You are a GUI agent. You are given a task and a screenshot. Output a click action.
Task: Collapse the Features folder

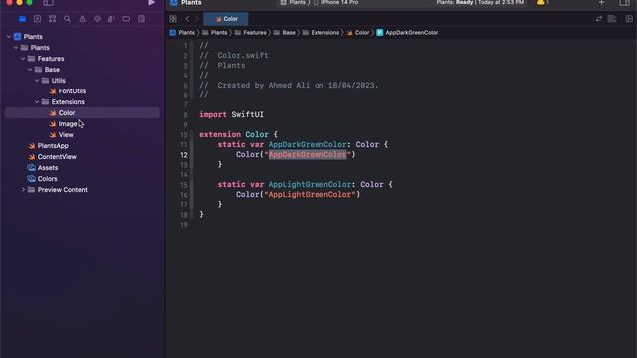click(x=23, y=59)
